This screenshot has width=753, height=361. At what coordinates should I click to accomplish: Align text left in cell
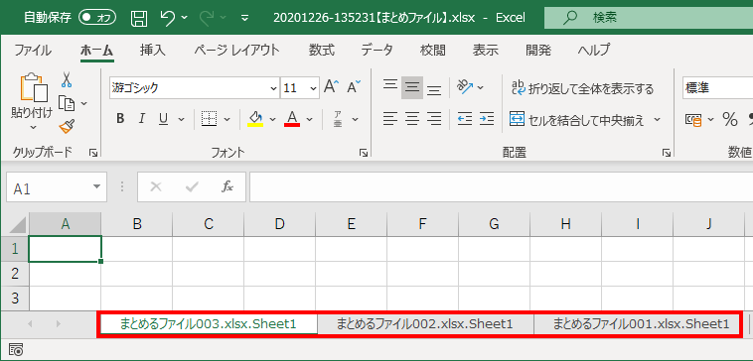390,119
